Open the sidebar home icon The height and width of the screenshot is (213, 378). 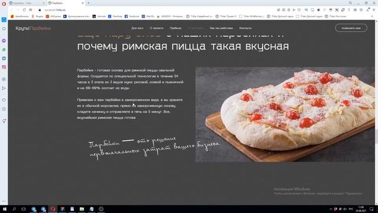[x=4, y=28]
